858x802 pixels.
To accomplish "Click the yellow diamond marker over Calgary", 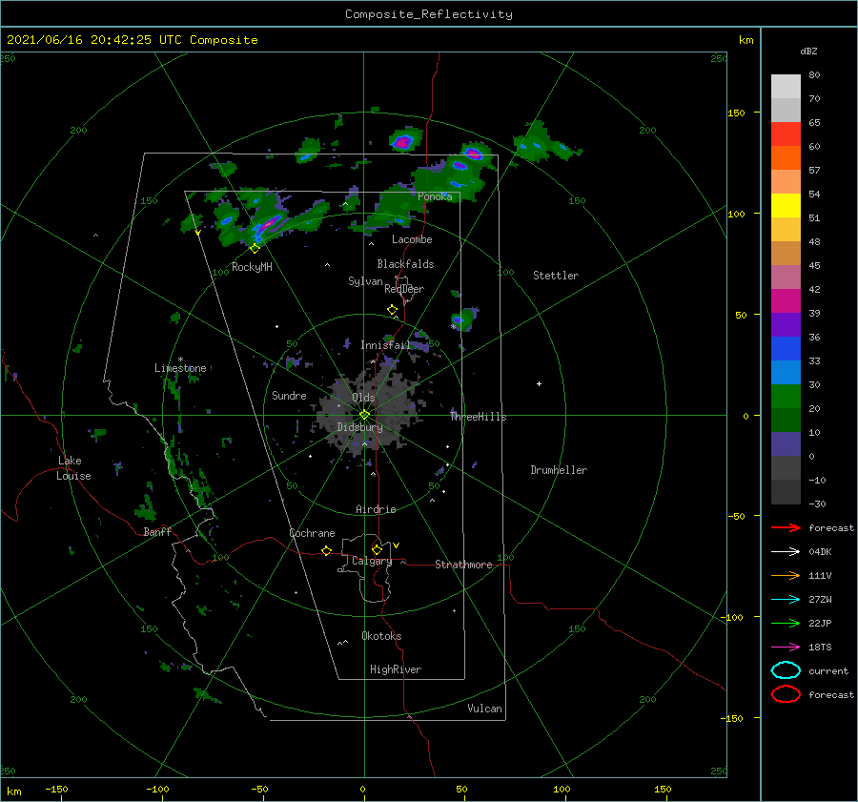I will click(377, 549).
